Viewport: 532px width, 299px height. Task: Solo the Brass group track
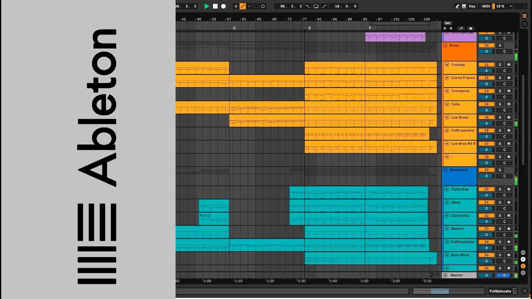pos(500,45)
